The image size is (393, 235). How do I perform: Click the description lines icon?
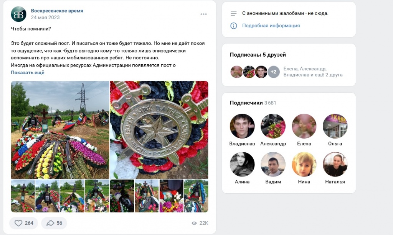[234, 13]
